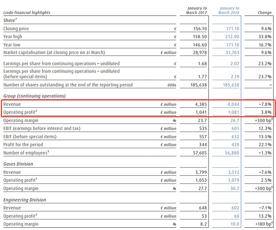The image size is (276, 230).
Task: Click the 2.19 earnings per share value
Action: (235, 77)
